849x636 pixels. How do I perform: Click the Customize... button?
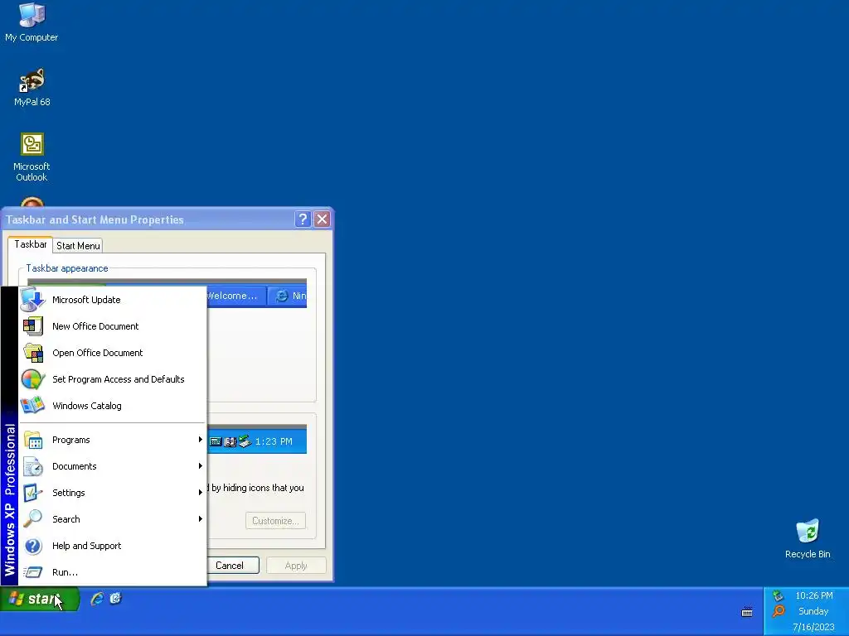coord(275,521)
